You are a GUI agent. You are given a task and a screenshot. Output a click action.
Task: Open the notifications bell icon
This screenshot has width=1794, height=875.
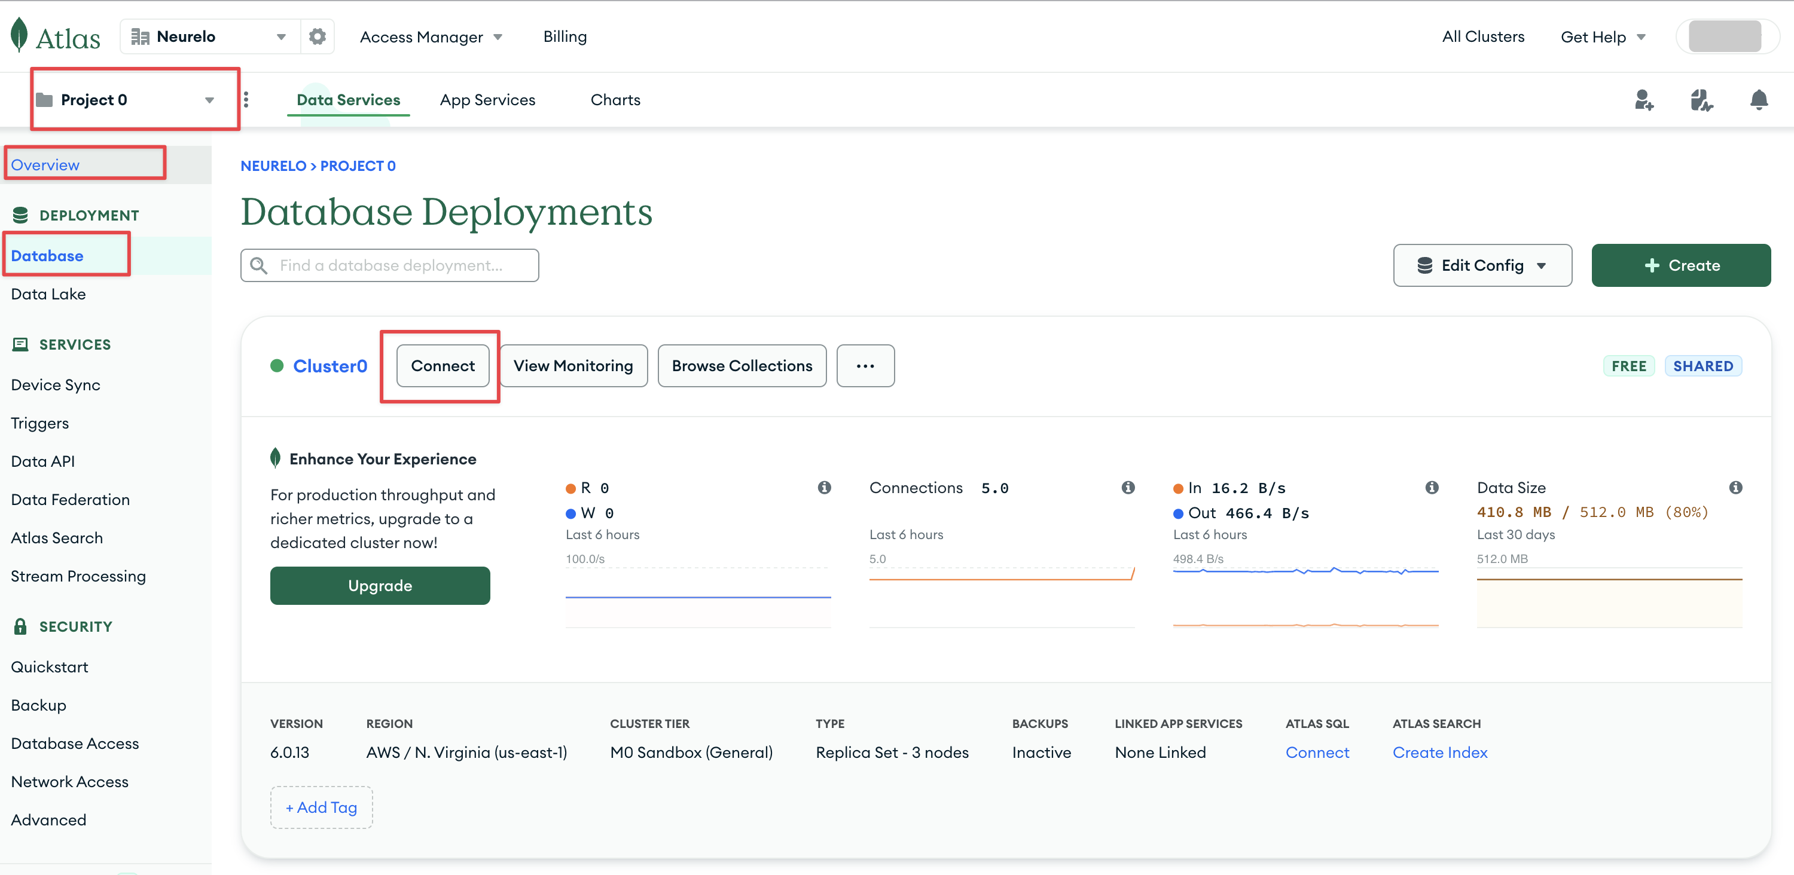(x=1759, y=100)
